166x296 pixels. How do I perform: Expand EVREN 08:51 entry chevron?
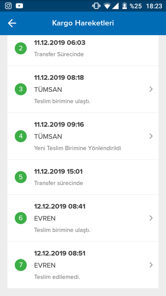point(151,265)
